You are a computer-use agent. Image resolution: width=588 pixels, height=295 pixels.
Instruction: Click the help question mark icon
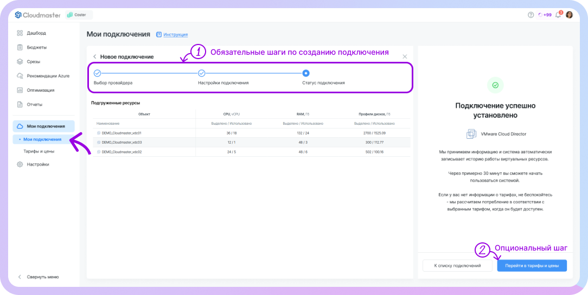(531, 15)
